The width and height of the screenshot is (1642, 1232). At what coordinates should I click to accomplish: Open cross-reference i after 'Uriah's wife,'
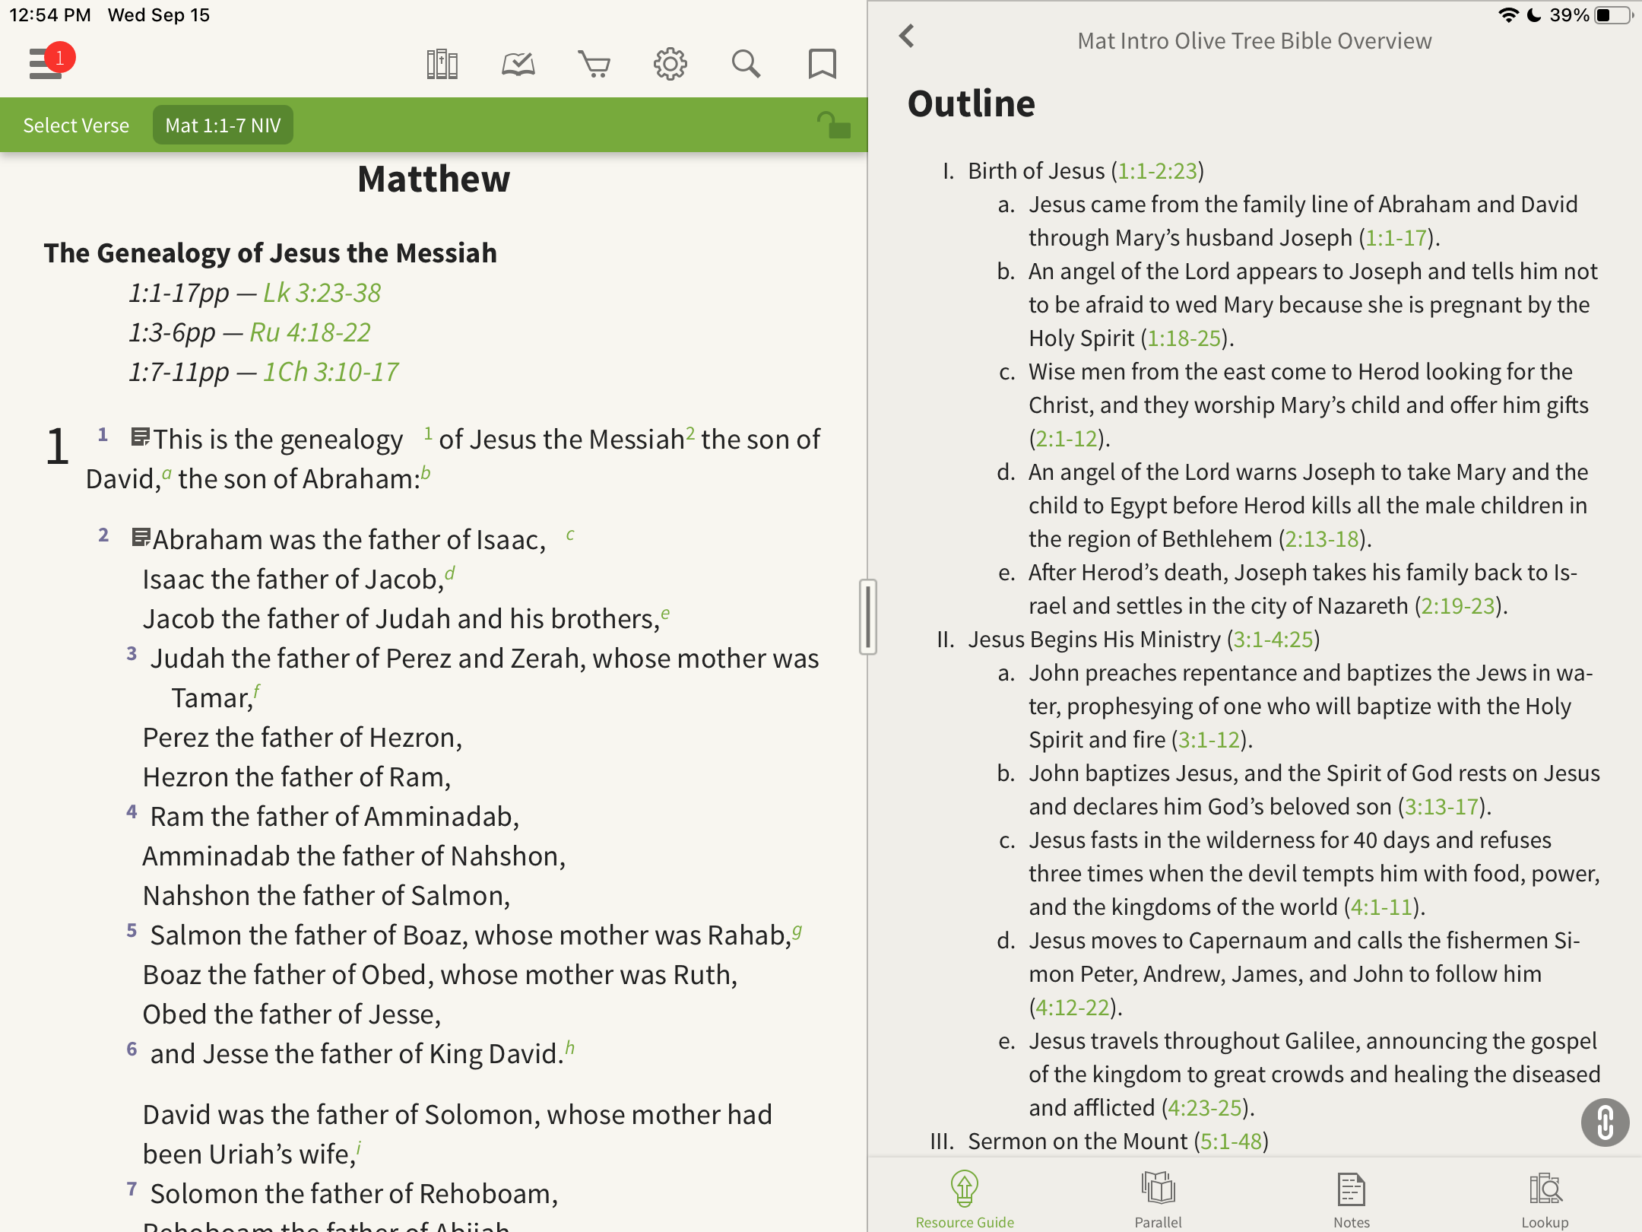(x=358, y=1148)
